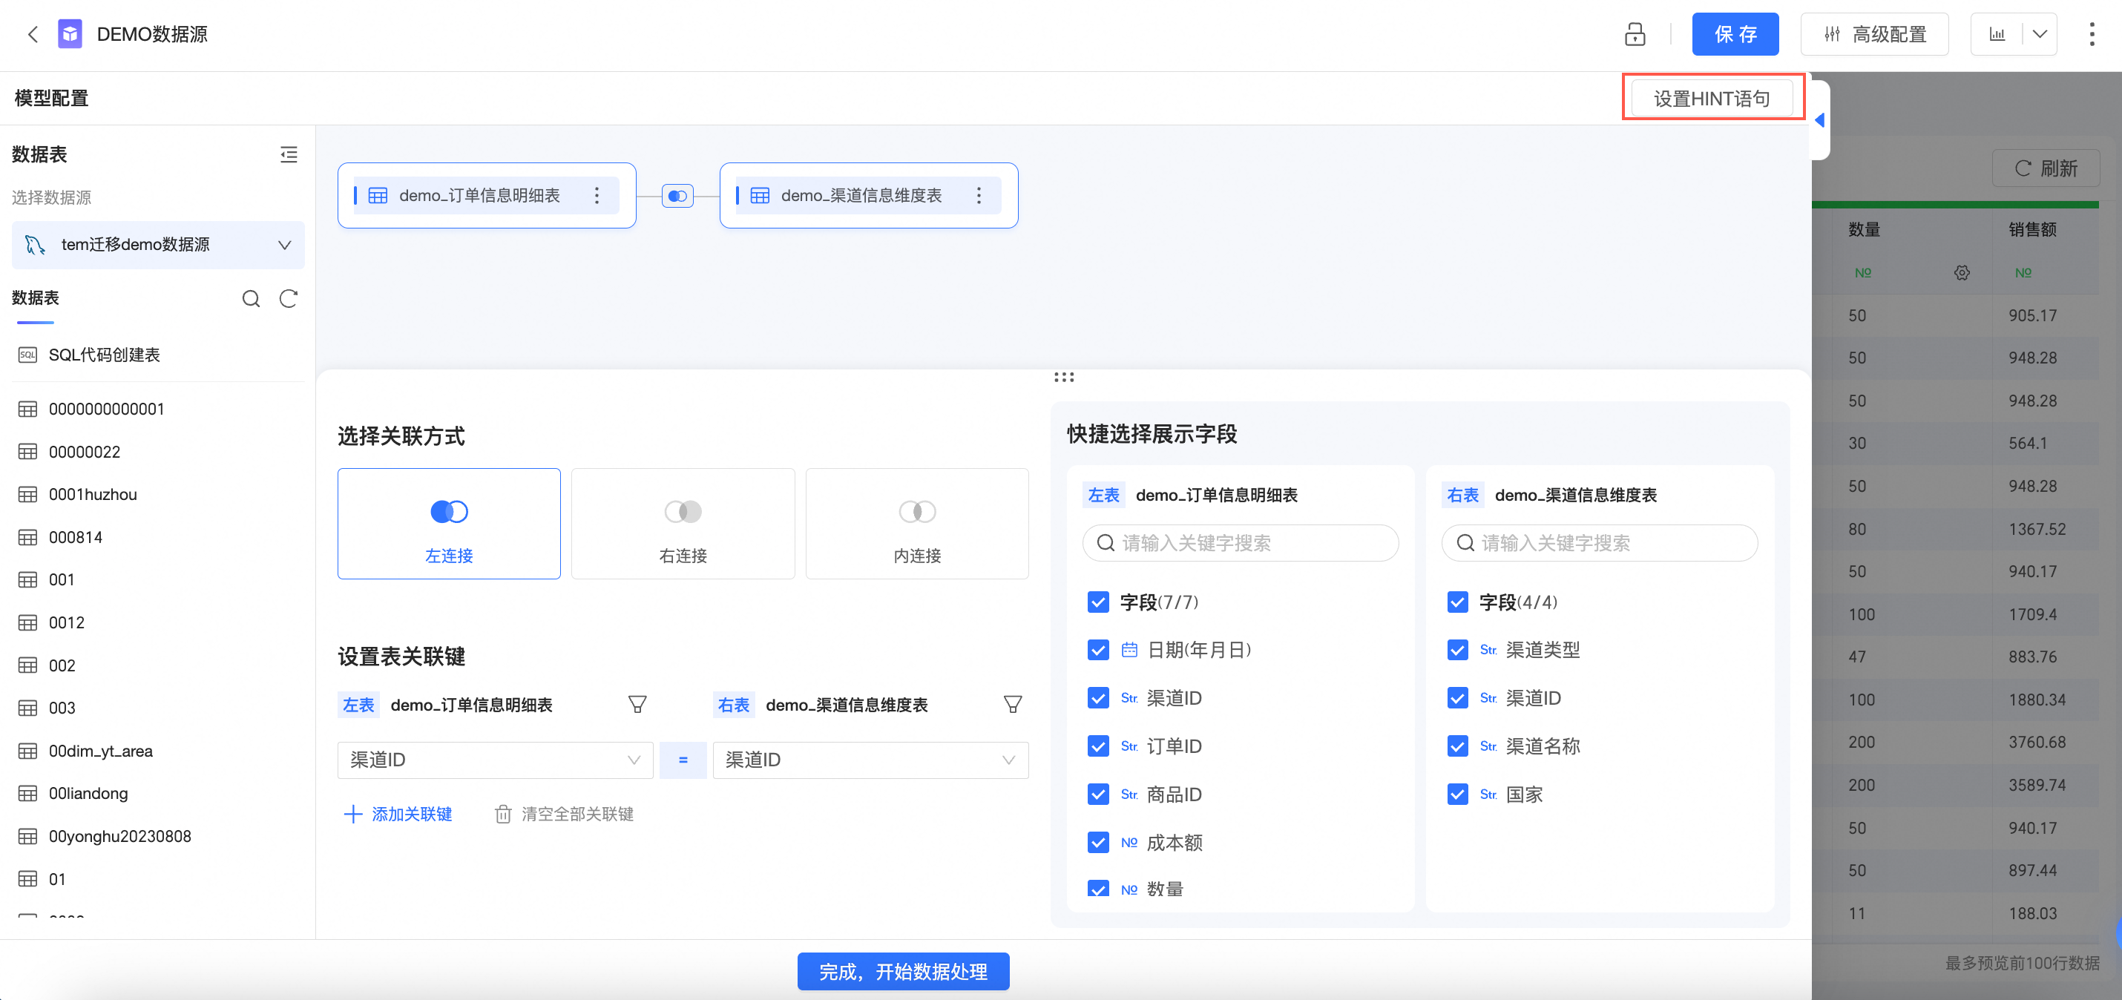Select the 内连接 join type
This screenshot has height=1000, width=2122.
point(916,524)
